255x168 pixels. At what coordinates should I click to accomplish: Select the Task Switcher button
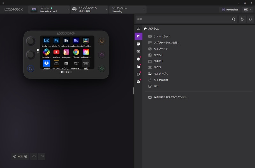56,63
